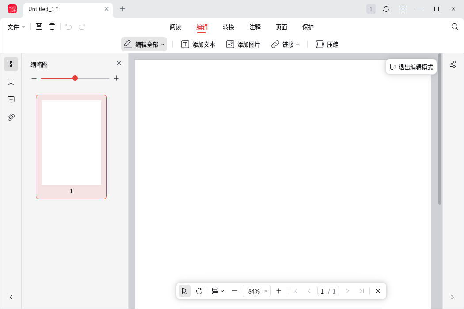
Task: Open the 编辑全部 edit mode dropdown
Action: pos(144,44)
